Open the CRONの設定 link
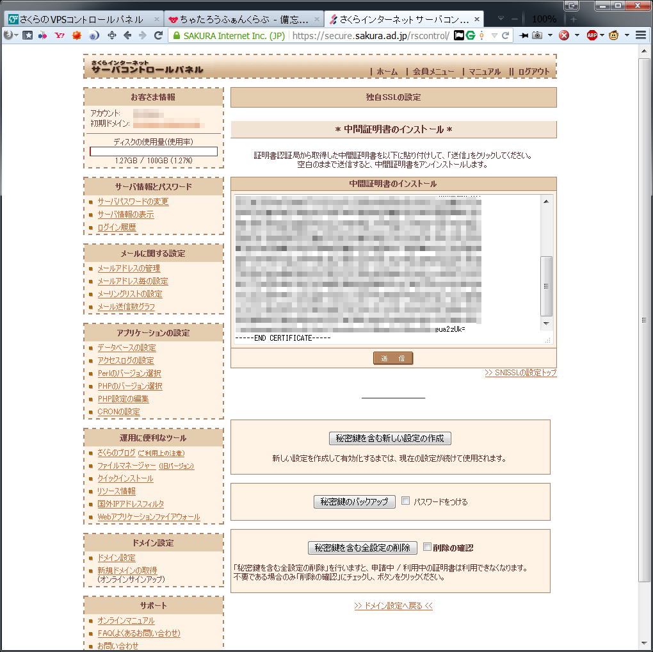Viewport: 653px width, 652px height. (118, 412)
